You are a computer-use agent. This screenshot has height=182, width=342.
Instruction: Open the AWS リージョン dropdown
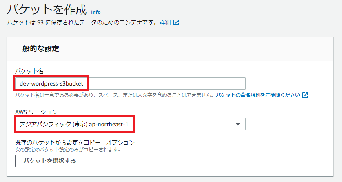(130, 124)
